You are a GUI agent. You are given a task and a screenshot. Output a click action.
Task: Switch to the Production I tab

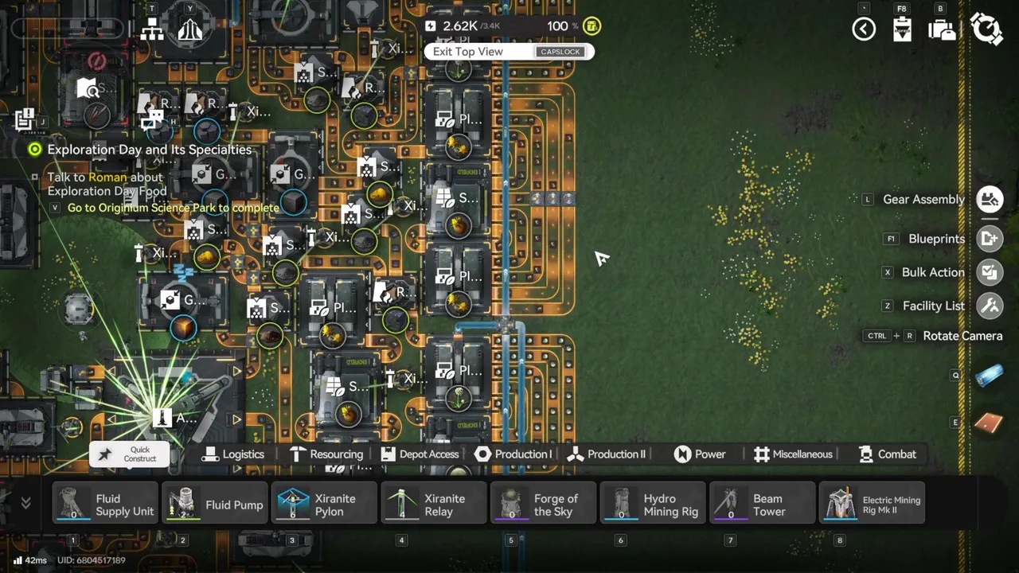pos(513,454)
